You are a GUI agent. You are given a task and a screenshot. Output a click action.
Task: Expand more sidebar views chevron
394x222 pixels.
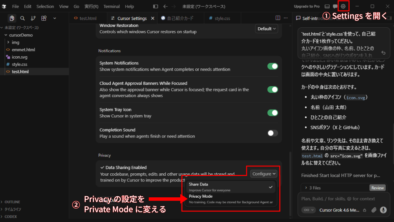pyautogui.click(x=55, y=18)
